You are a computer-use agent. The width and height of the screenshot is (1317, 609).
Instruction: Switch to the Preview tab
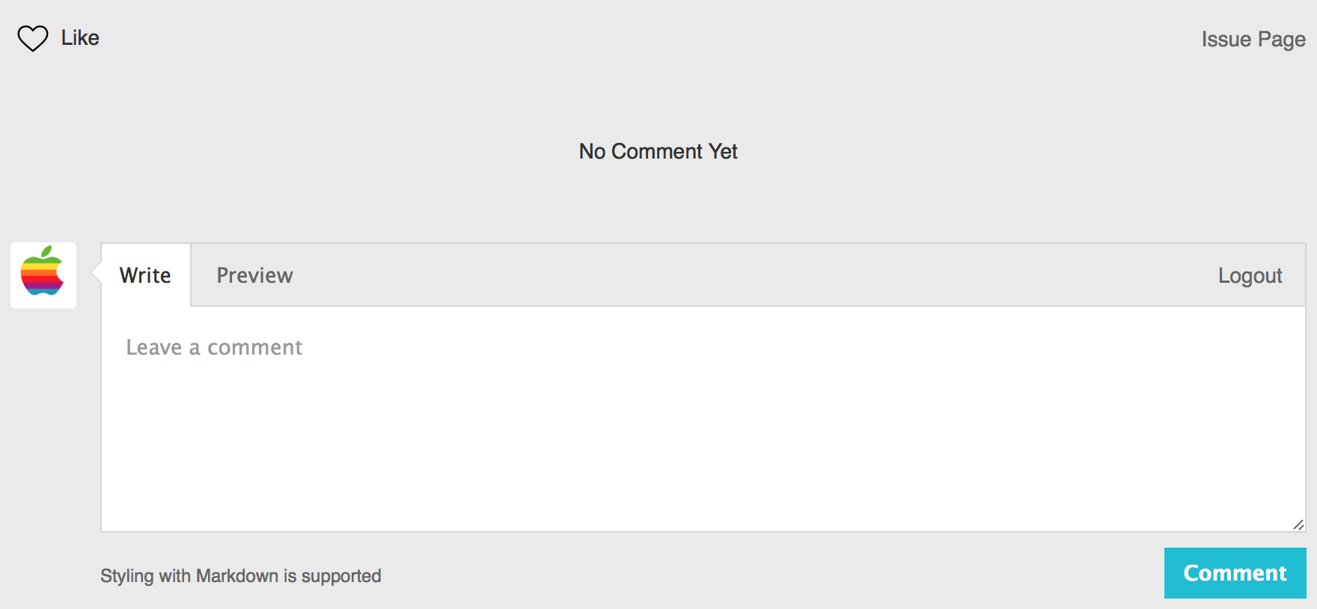point(254,275)
